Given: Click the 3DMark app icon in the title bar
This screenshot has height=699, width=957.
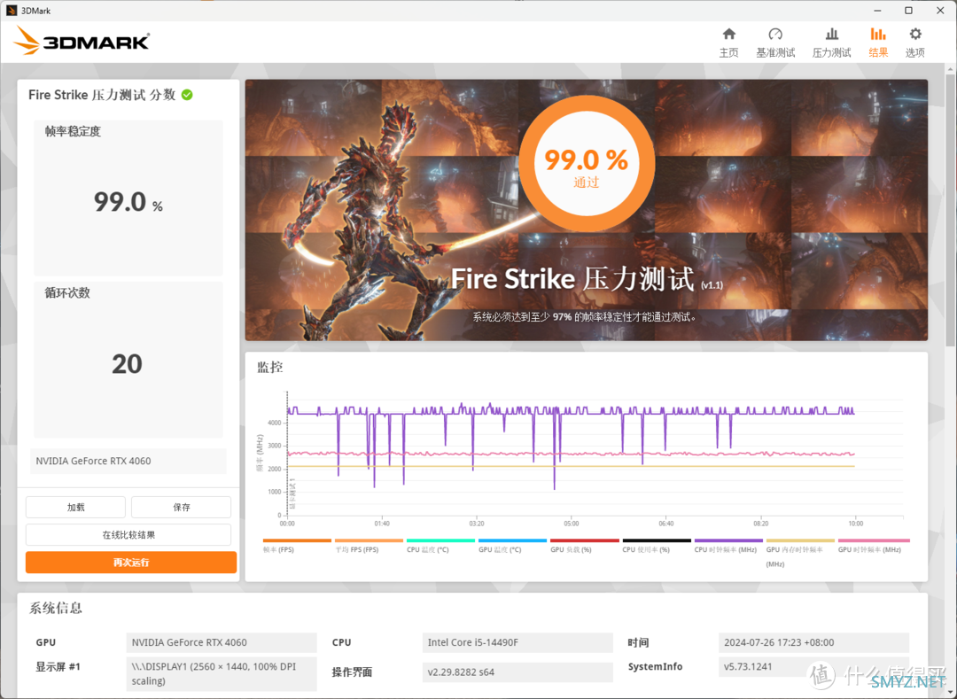Looking at the screenshot, I should click(11, 11).
